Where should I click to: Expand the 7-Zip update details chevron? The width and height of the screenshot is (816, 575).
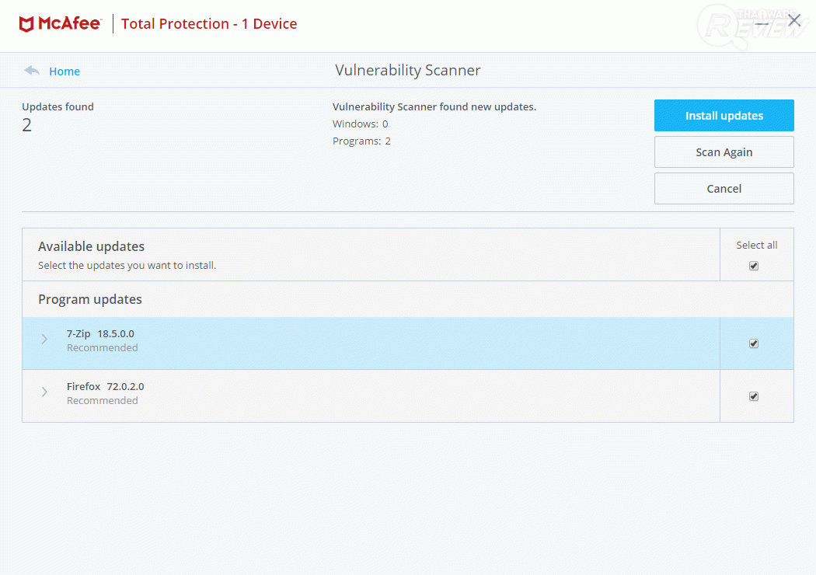coord(44,340)
